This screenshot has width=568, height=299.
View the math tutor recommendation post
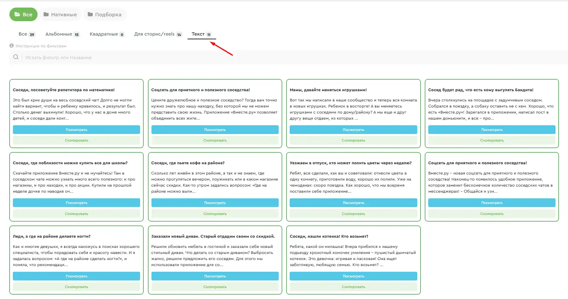click(x=76, y=130)
